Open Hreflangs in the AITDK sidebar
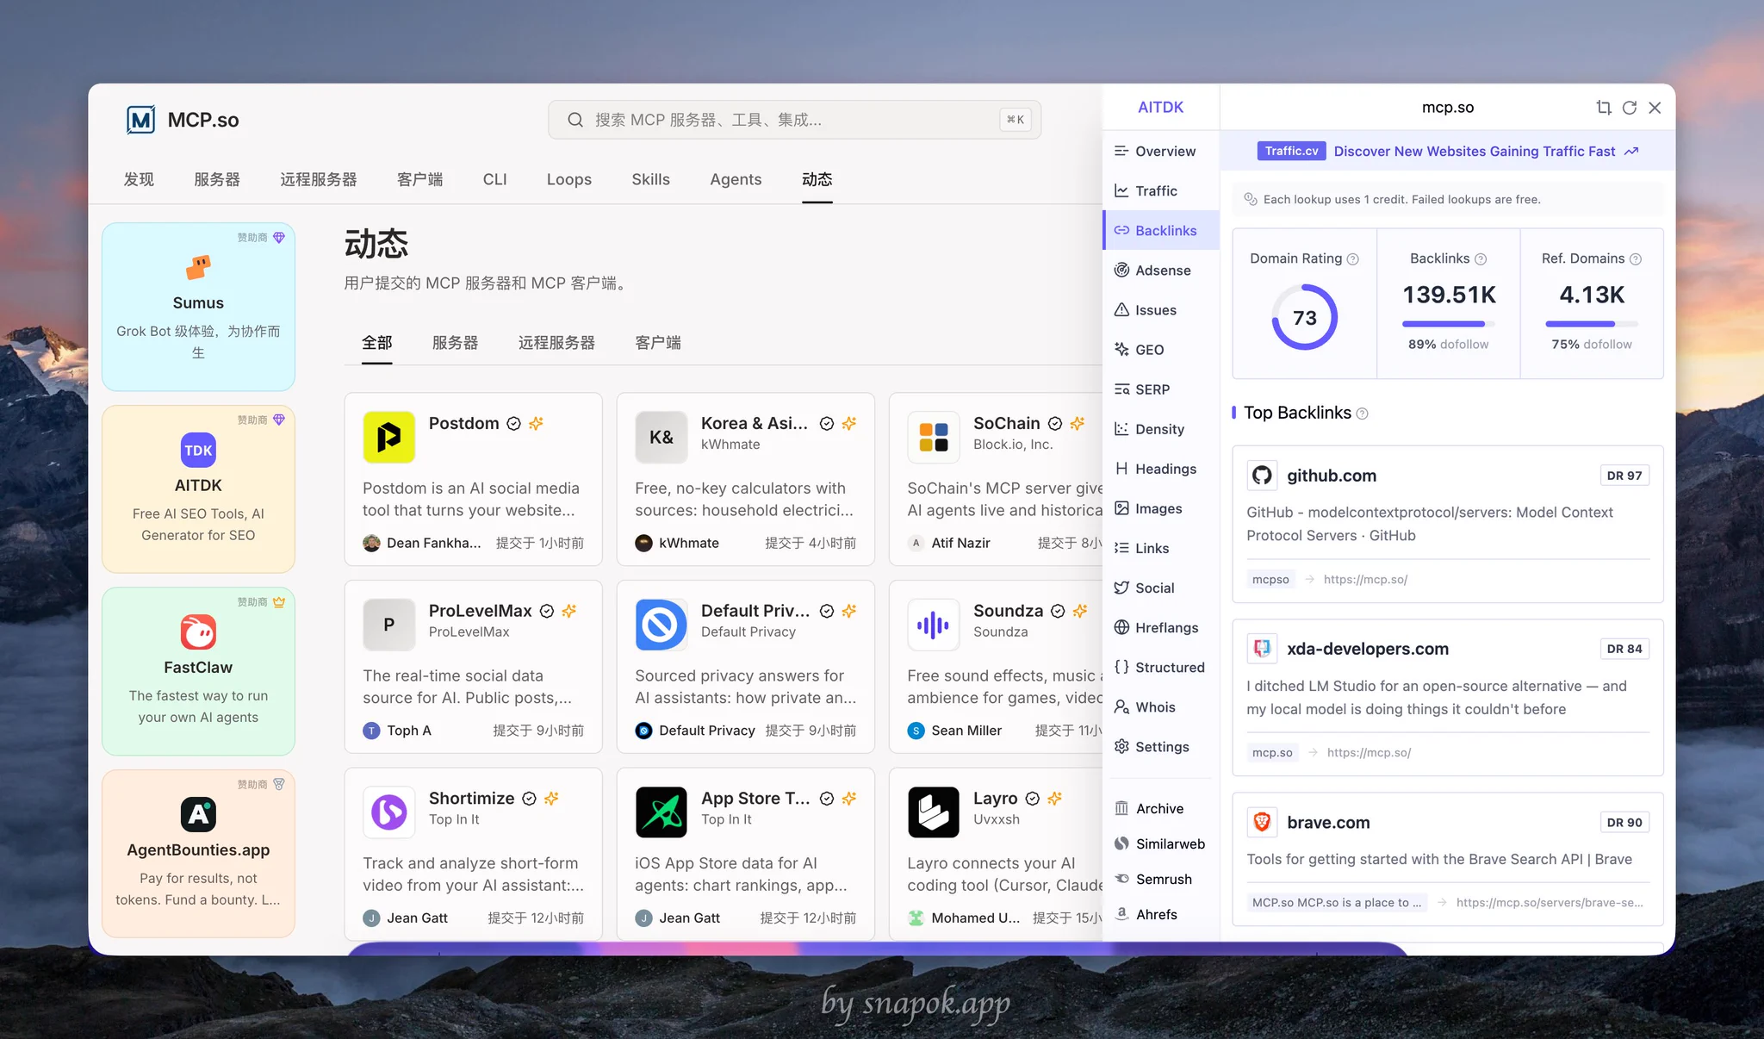Viewport: 1764px width, 1039px height. click(1160, 626)
